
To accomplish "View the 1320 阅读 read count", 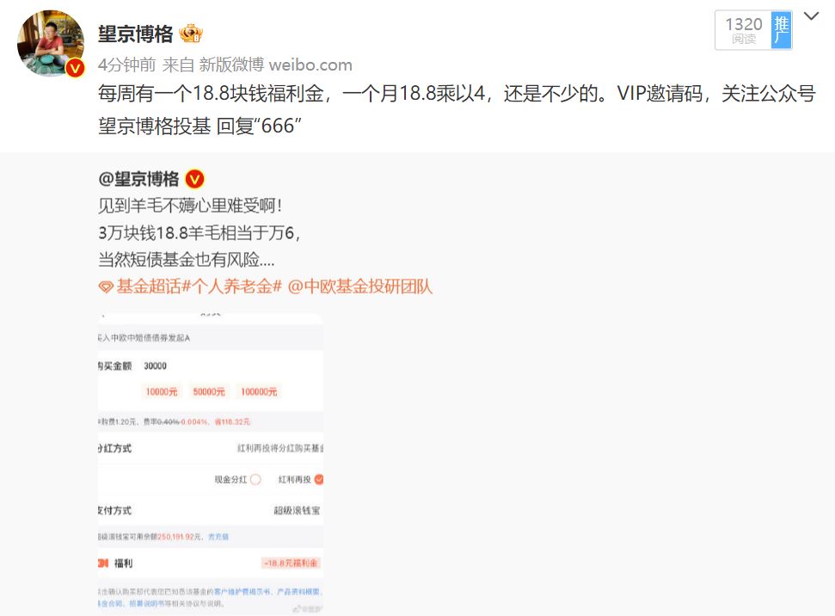I will pos(743,30).
